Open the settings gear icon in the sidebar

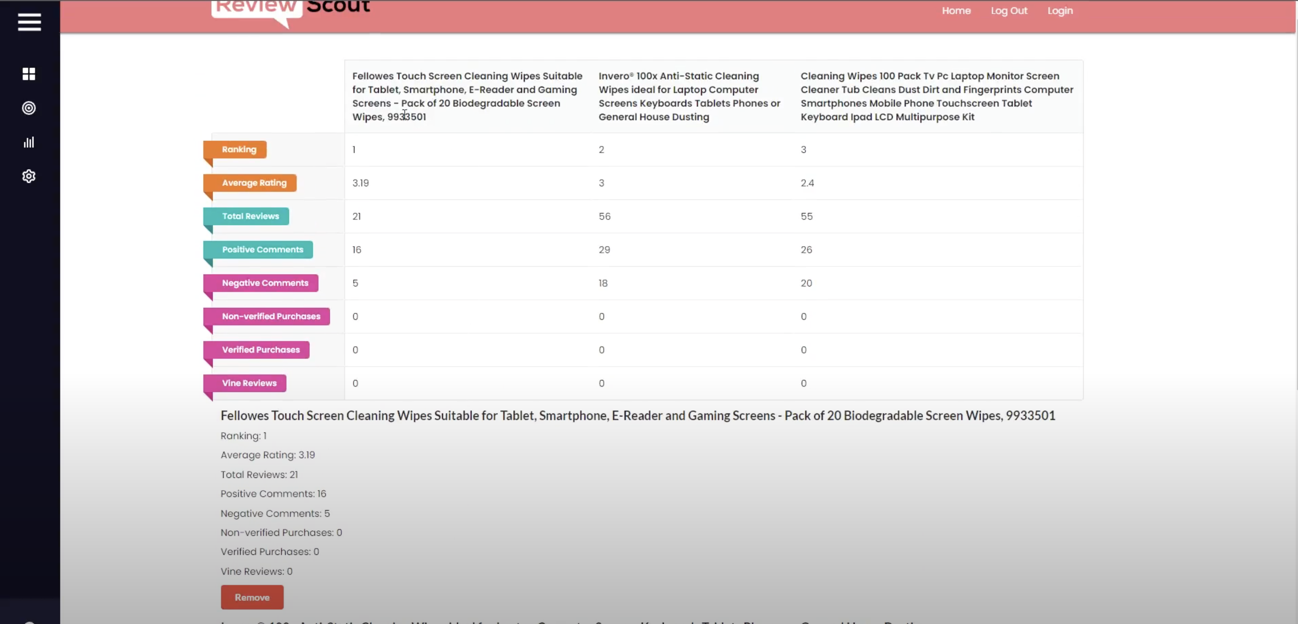click(29, 176)
